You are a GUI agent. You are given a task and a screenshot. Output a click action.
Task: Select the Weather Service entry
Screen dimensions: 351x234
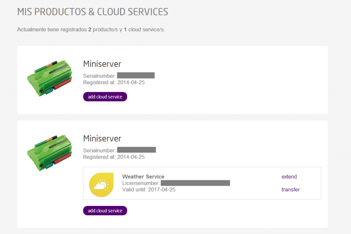(x=143, y=177)
